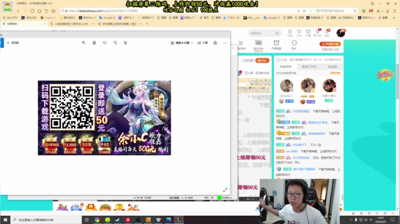The image size is (400, 224).
Task: Open the Cortana circle on taskbar
Action: (x=87, y=220)
